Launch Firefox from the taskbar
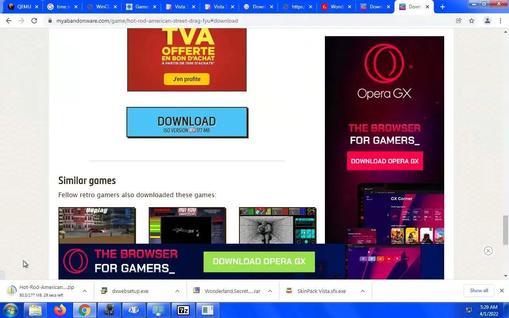 [x=60, y=310]
